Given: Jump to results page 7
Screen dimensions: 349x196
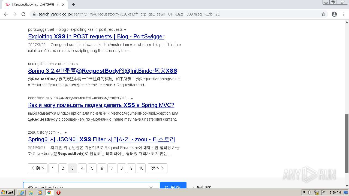Looking at the screenshot, I should [112, 168].
